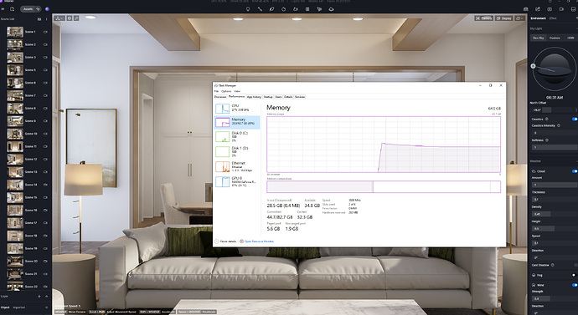Open Scene list more options icon
The height and width of the screenshot is (315, 578).
(x=47, y=19)
